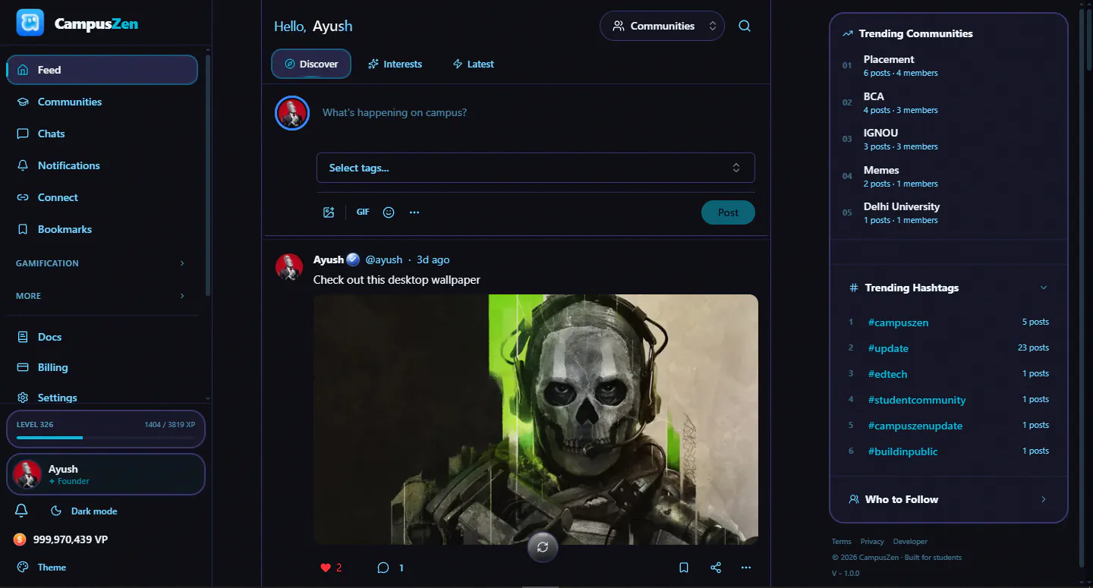Expand the GAMIFICATION section
Screen dimensions: 1093x588
(x=100, y=263)
